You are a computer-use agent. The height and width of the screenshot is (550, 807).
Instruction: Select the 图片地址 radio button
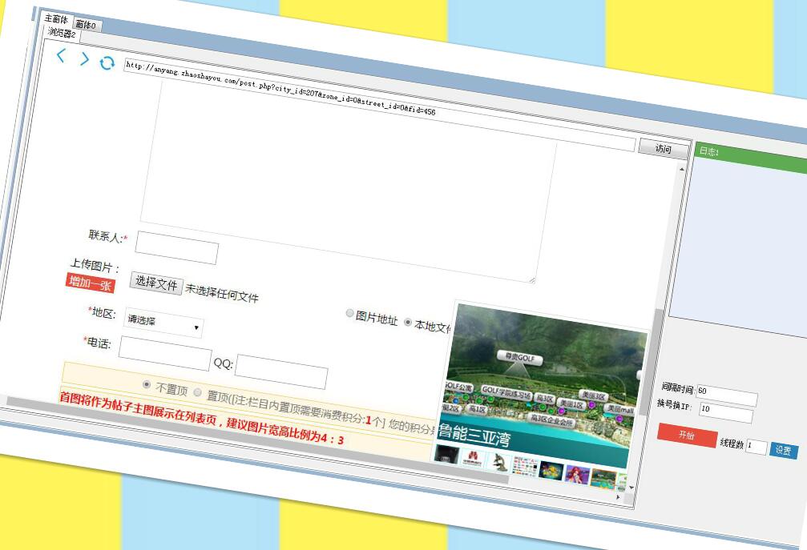click(x=350, y=313)
